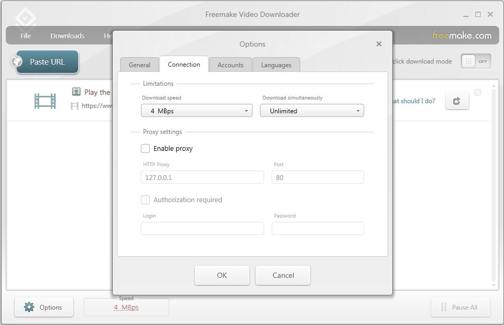Close the Options dialog with the X
The height and width of the screenshot is (325, 504).
(x=379, y=44)
